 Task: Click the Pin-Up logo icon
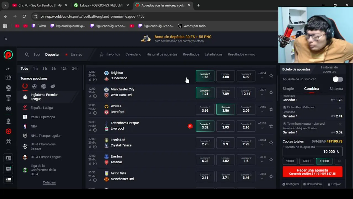click(8, 55)
